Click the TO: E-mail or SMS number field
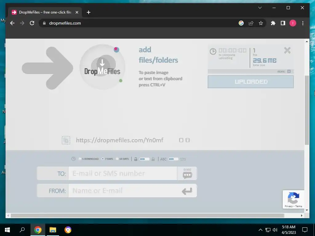This screenshot has width=315, height=236. [123, 173]
